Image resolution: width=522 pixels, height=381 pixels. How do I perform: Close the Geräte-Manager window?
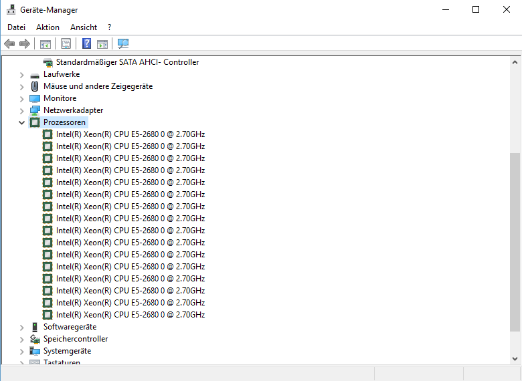(507, 9)
